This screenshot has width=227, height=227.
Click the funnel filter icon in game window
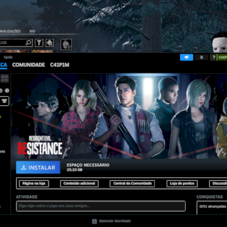coord(39,43)
